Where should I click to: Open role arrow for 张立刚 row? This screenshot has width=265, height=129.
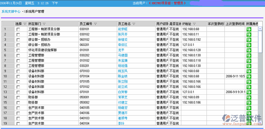(249, 81)
